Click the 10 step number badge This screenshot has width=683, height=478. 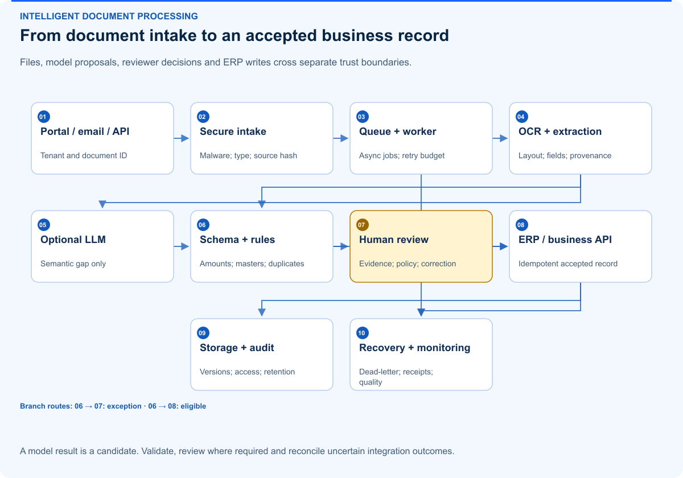click(x=362, y=333)
